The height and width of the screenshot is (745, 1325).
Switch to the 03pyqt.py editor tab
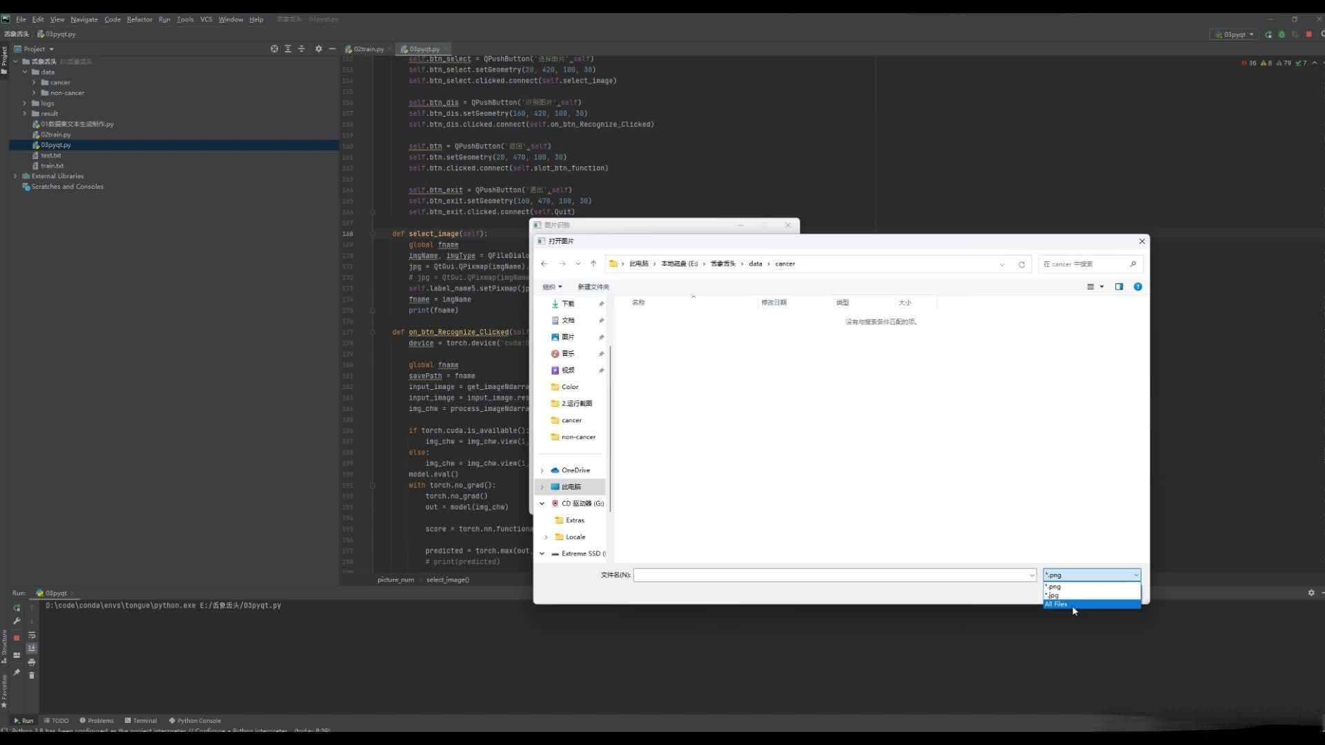423,49
